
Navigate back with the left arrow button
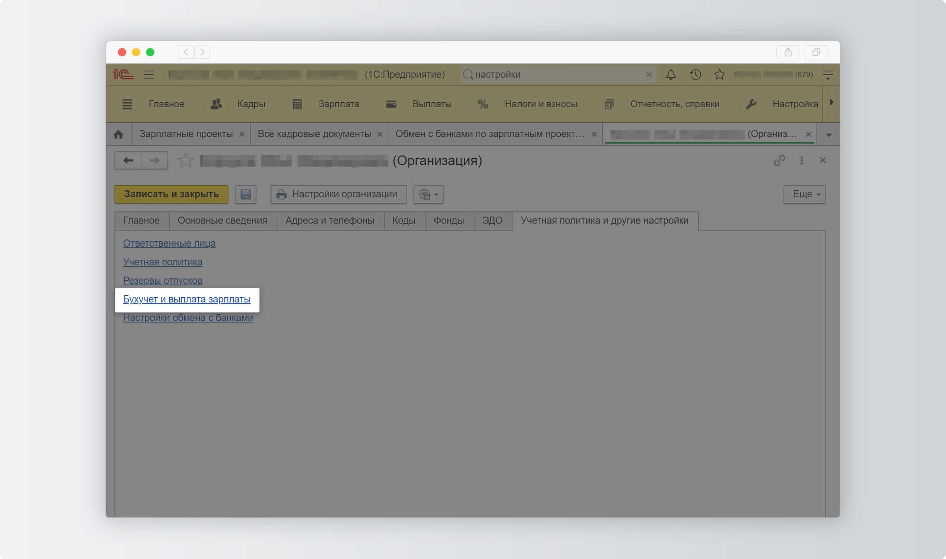(128, 160)
